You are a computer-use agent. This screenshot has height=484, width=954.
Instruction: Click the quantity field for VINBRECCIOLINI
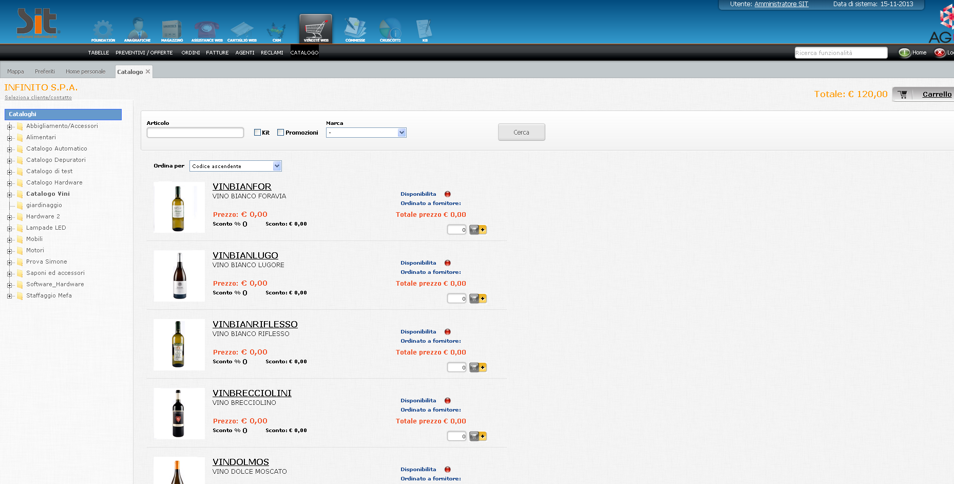coord(456,436)
